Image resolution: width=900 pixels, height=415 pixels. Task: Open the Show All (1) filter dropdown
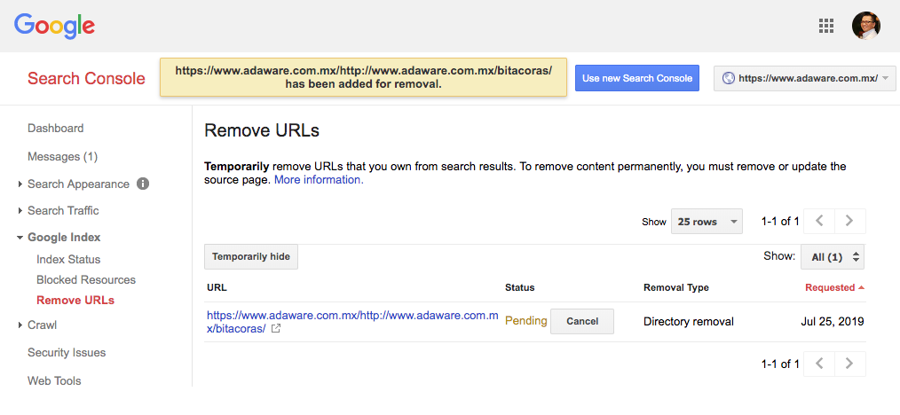point(832,257)
